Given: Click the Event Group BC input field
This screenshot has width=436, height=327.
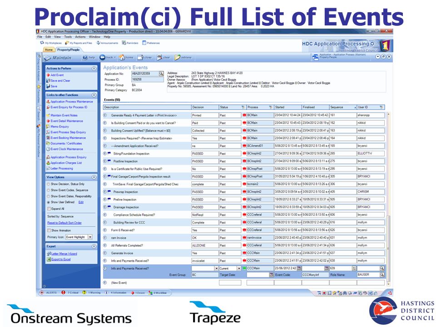Looking at the screenshot, I should click(x=205, y=275).
